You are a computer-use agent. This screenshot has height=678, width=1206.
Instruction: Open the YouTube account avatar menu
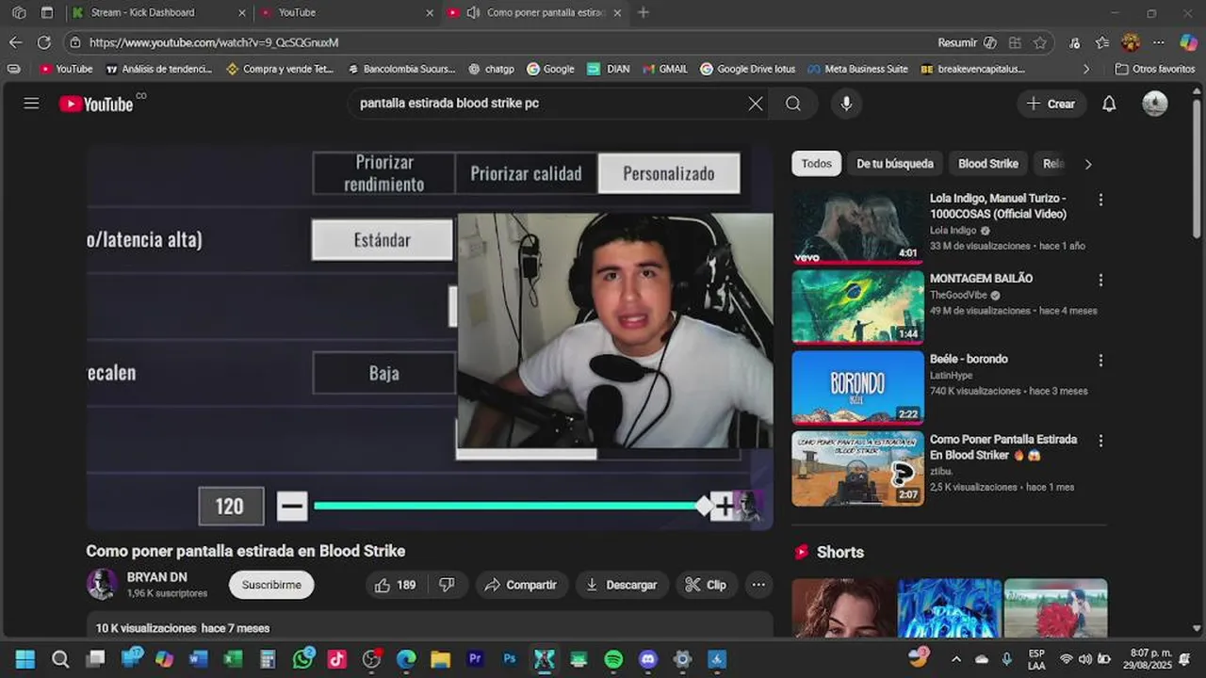(1155, 104)
